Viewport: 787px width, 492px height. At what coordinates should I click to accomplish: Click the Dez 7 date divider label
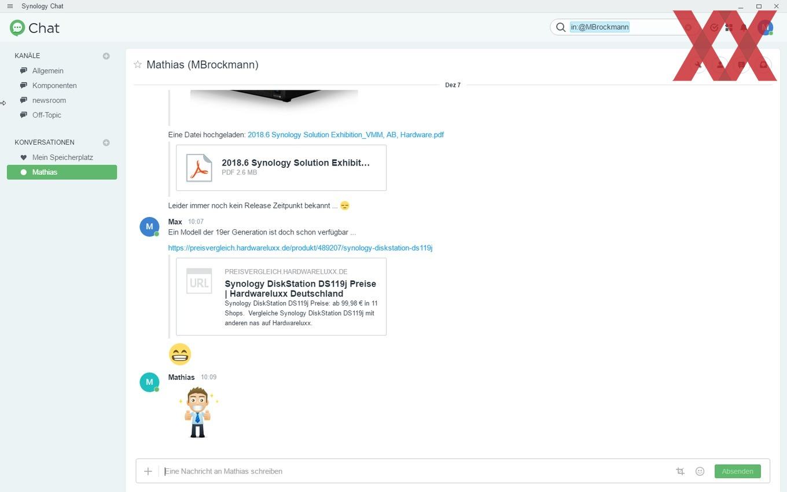(453, 85)
